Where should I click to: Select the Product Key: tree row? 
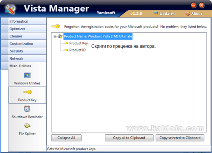point(79,43)
